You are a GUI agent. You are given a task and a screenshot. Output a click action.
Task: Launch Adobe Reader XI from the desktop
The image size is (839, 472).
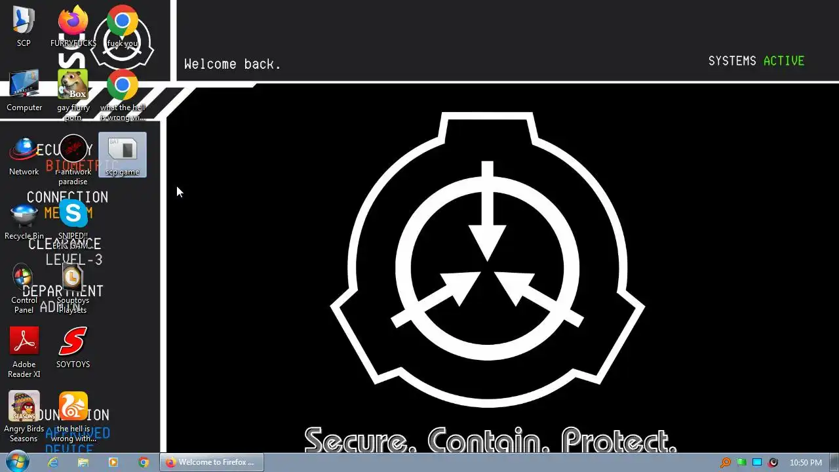coord(24,353)
